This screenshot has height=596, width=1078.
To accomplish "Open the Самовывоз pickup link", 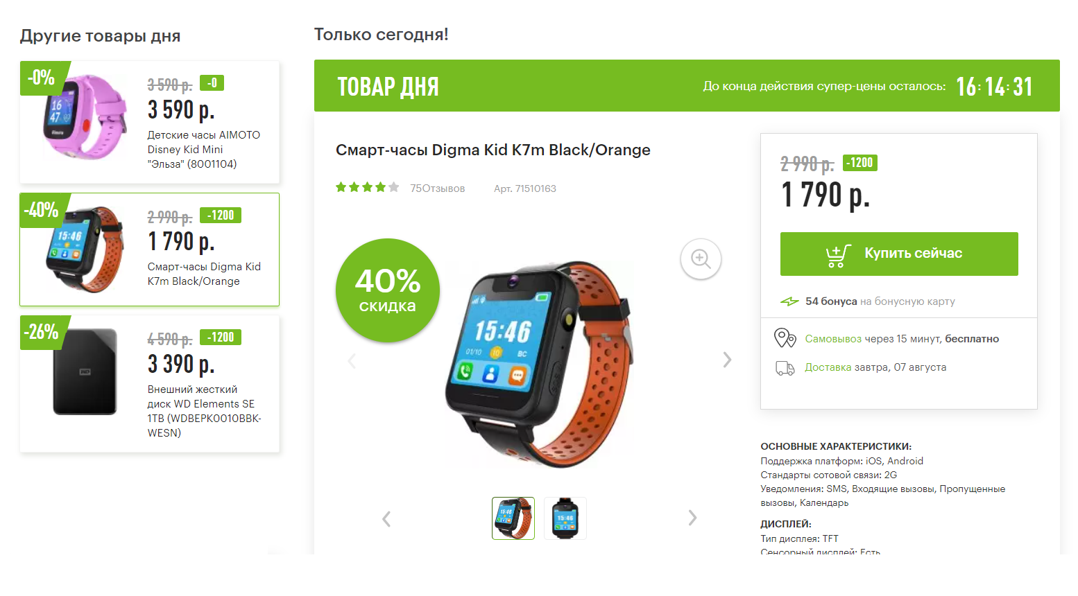I will (x=833, y=339).
